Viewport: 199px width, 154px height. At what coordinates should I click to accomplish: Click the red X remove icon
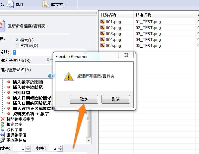pos(3,119)
